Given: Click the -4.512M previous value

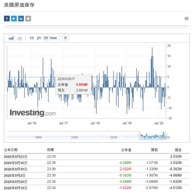Looking at the screenshot, I should click(176, 188).
